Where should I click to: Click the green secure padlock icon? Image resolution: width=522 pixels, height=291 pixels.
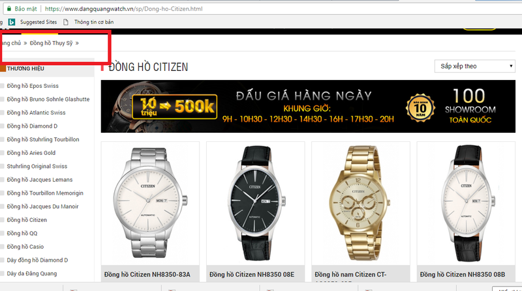pos(8,8)
